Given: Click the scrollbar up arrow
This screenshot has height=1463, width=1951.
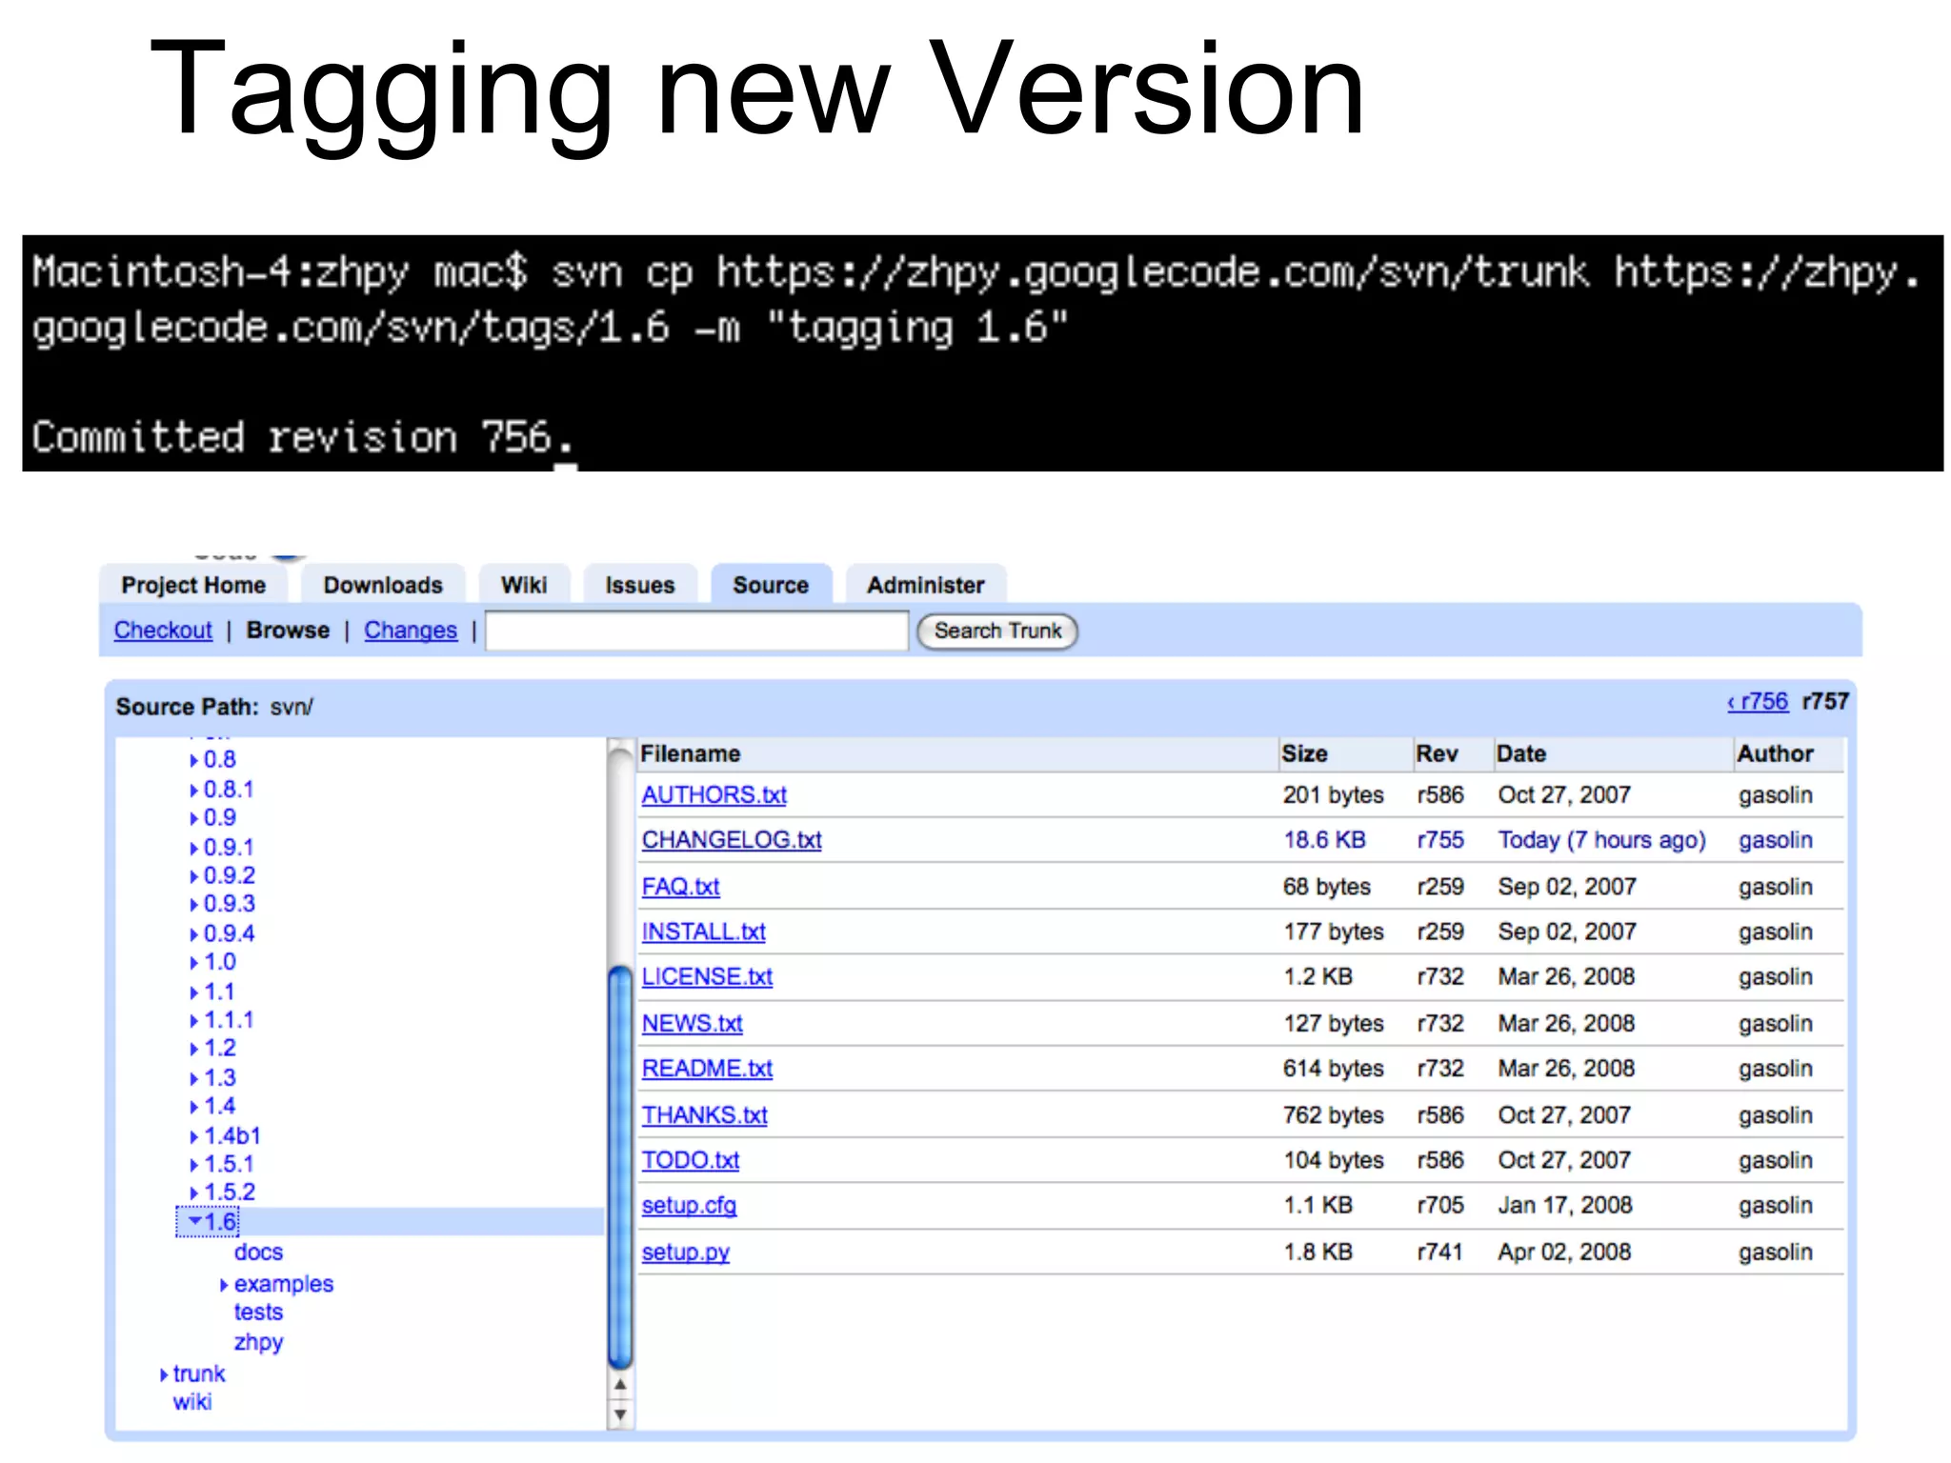Looking at the screenshot, I should click(620, 1385).
